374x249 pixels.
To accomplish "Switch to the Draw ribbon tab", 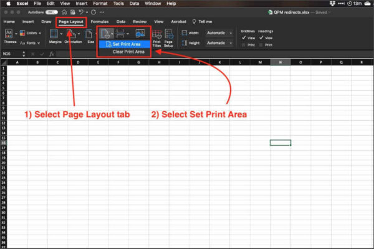I will tap(46, 22).
